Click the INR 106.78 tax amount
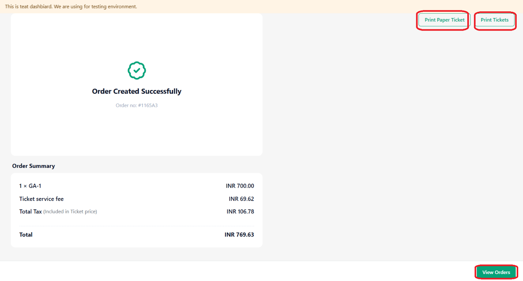The width and height of the screenshot is (523, 281). click(240, 212)
